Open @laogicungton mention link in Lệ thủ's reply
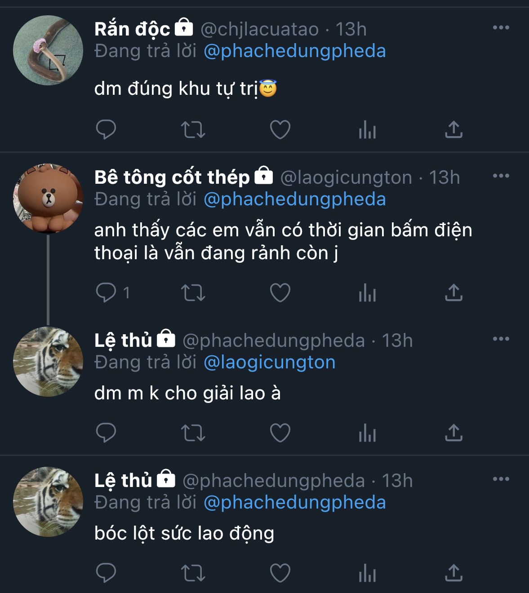Image resolution: width=529 pixels, height=593 pixels. pyautogui.click(x=270, y=362)
